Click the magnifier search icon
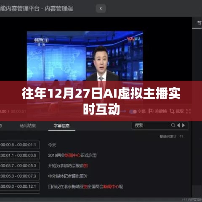 (173, 125)
